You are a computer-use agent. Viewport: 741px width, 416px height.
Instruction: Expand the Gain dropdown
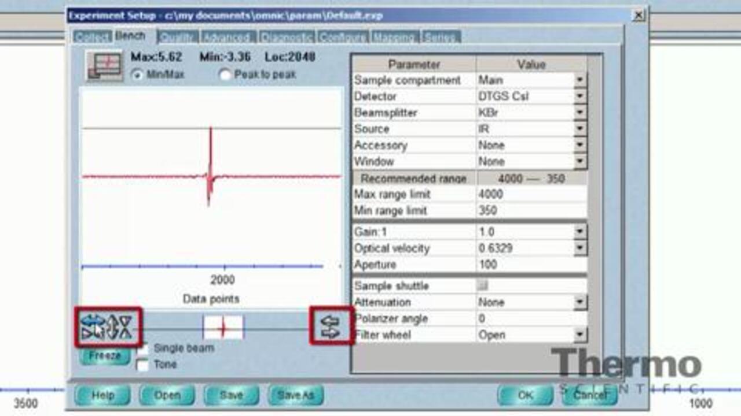[x=580, y=232]
